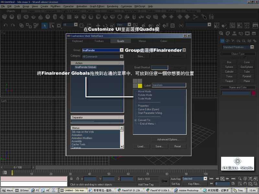Switch to the Keyboard tab
The width and height of the screenshot is (259, 194).
(77, 41)
